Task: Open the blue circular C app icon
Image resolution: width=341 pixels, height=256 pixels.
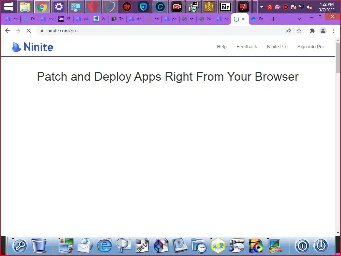Action: pyautogui.click(x=160, y=7)
